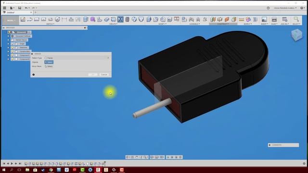Click the Undo arrow icon
This screenshot has height=173, width=308.
(26, 8)
